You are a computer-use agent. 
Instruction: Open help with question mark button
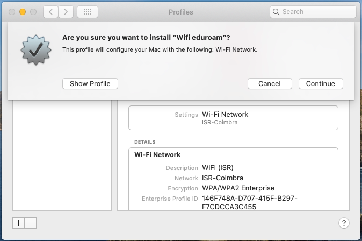click(x=344, y=223)
